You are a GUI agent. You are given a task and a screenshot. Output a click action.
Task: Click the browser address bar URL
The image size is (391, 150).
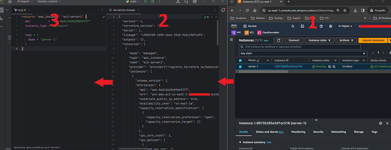point(301,10)
